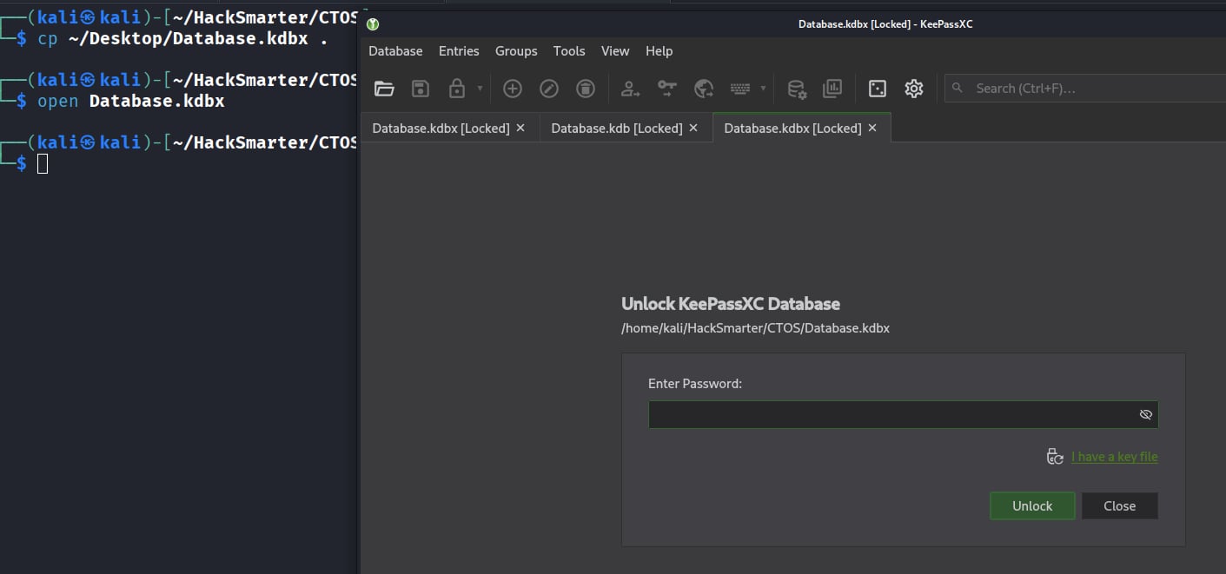Image resolution: width=1226 pixels, height=574 pixels.
Task: Click 'open Database.kdbx' command in terminal
Action: tap(131, 101)
